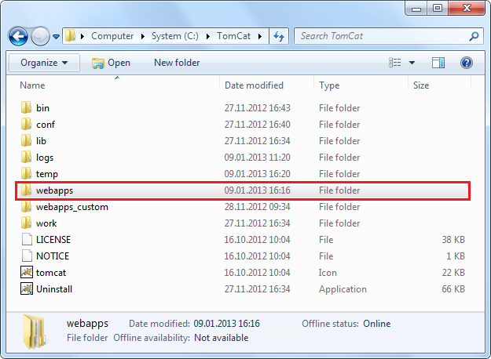This screenshot has height=359, width=491.
Task: Click the grayed Forward arrow button
Action: point(40,36)
